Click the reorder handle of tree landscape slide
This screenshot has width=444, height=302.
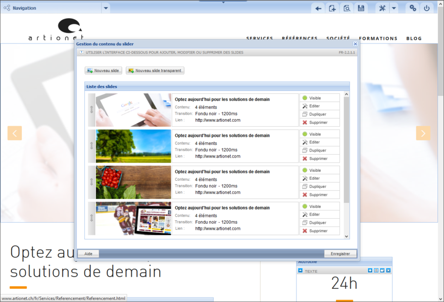point(91,146)
